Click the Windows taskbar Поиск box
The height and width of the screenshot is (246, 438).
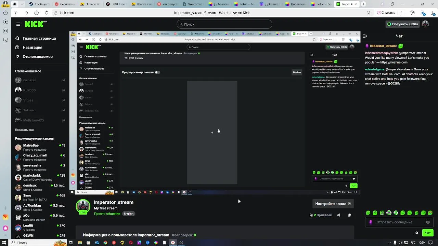[38, 243]
